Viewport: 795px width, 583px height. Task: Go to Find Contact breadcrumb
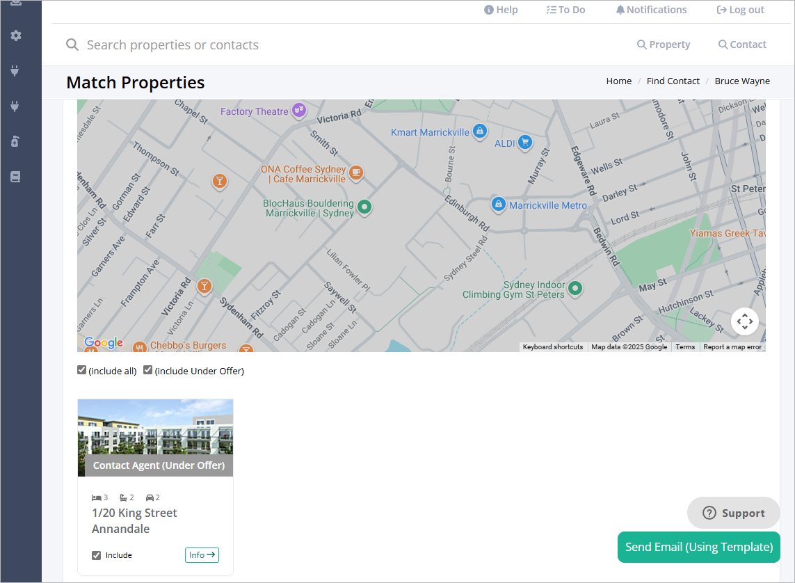(673, 81)
